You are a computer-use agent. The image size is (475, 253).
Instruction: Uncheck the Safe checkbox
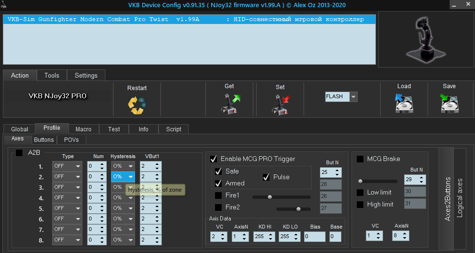[x=218, y=171]
